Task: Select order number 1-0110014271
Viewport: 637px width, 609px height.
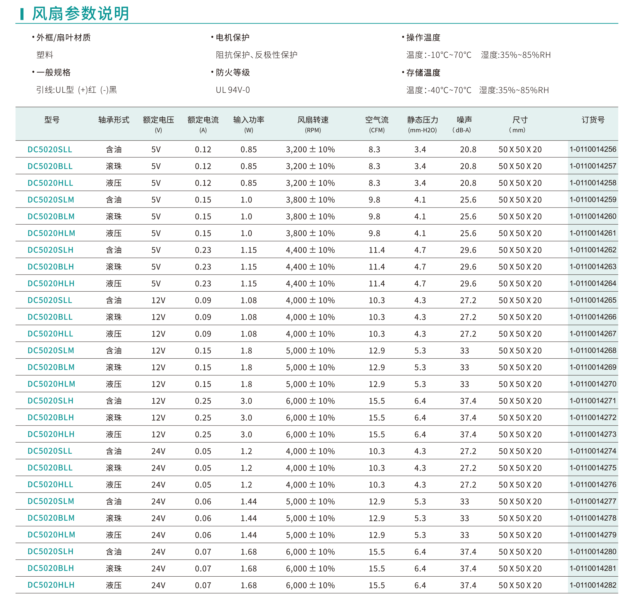Action: [593, 401]
